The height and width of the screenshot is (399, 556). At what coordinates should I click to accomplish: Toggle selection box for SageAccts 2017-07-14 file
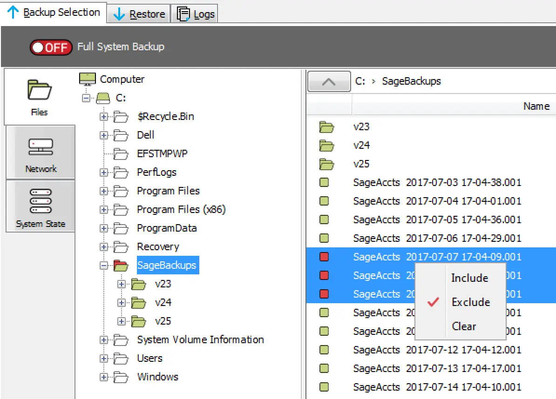[x=324, y=387]
